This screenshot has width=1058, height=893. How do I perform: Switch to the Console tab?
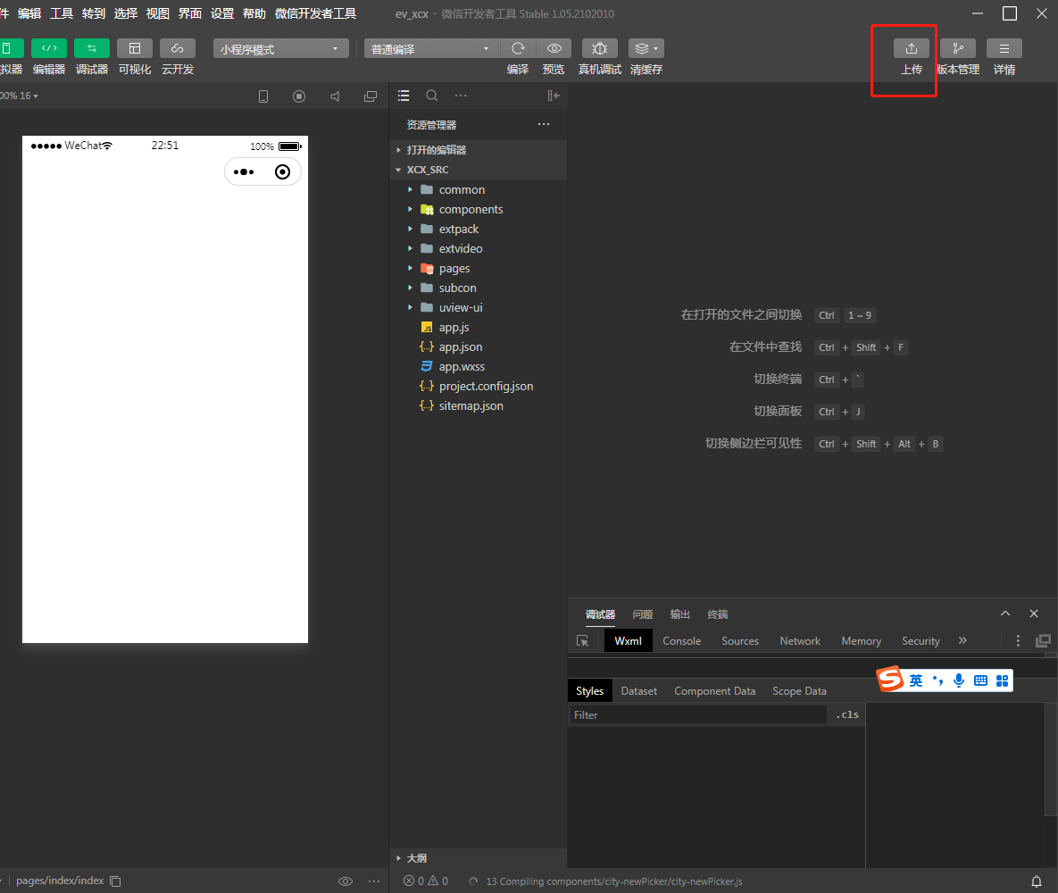(x=681, y=640)
